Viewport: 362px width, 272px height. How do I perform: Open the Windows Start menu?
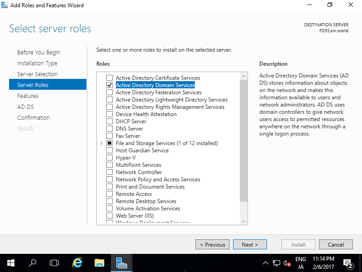point(10,263)
